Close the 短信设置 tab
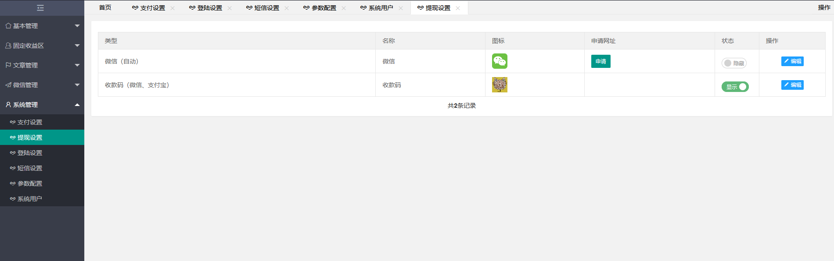834x261 pixels. pyautogui.click(x=287, y=8)
